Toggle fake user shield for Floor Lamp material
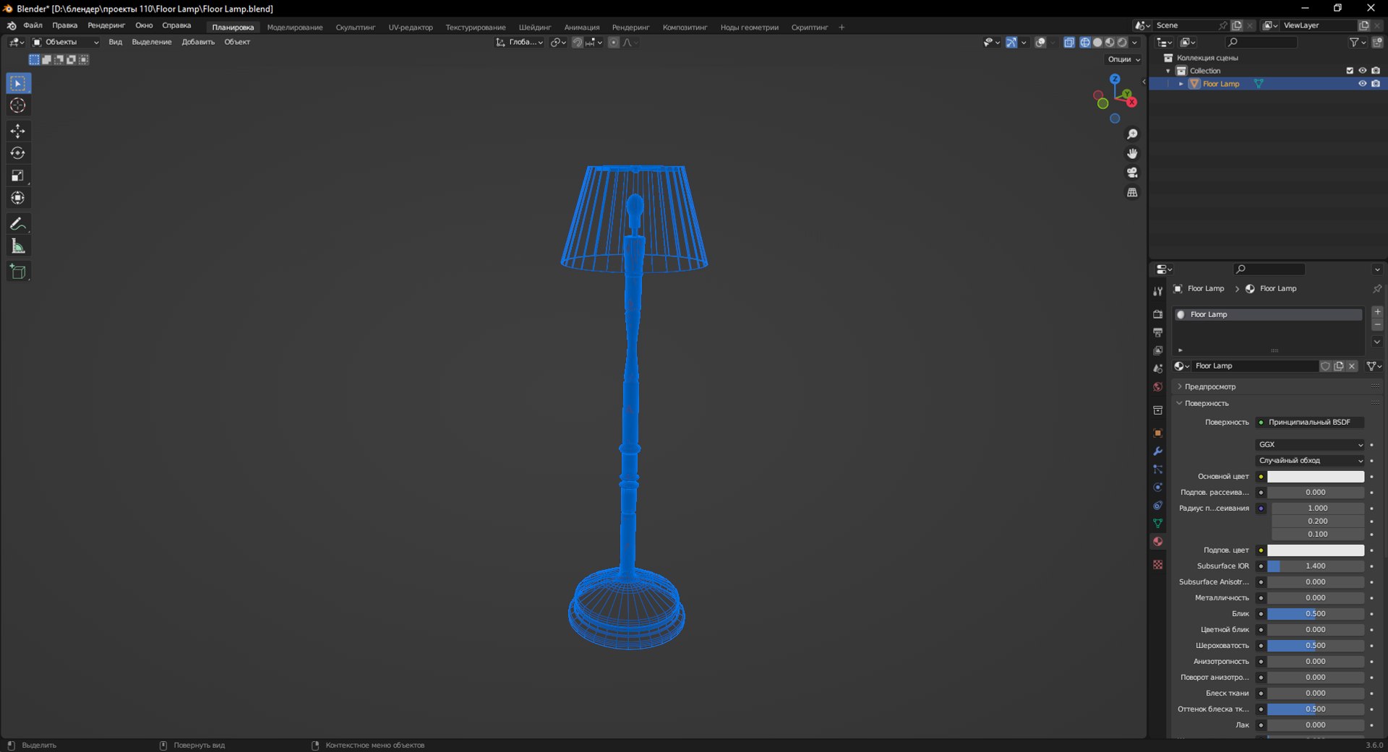The width and height of the screenshot is (1388, 752). point(1325,366)
